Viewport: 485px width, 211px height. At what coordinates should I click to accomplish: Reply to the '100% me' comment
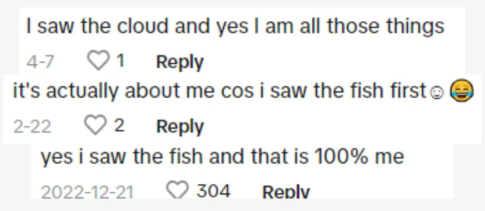pos(286,192)
